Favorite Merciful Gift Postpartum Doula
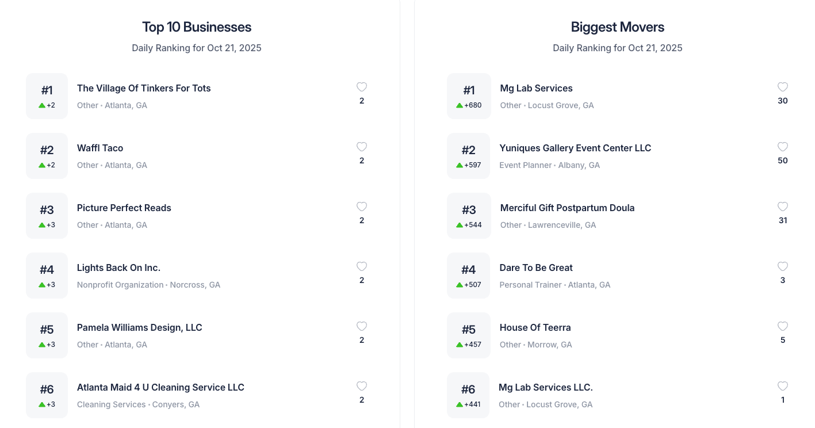Viewport: 815px width, 428px height. point(783,207)
